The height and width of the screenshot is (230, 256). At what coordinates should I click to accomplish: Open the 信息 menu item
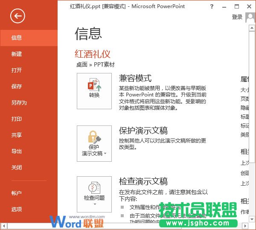click(x=29, y=38)
